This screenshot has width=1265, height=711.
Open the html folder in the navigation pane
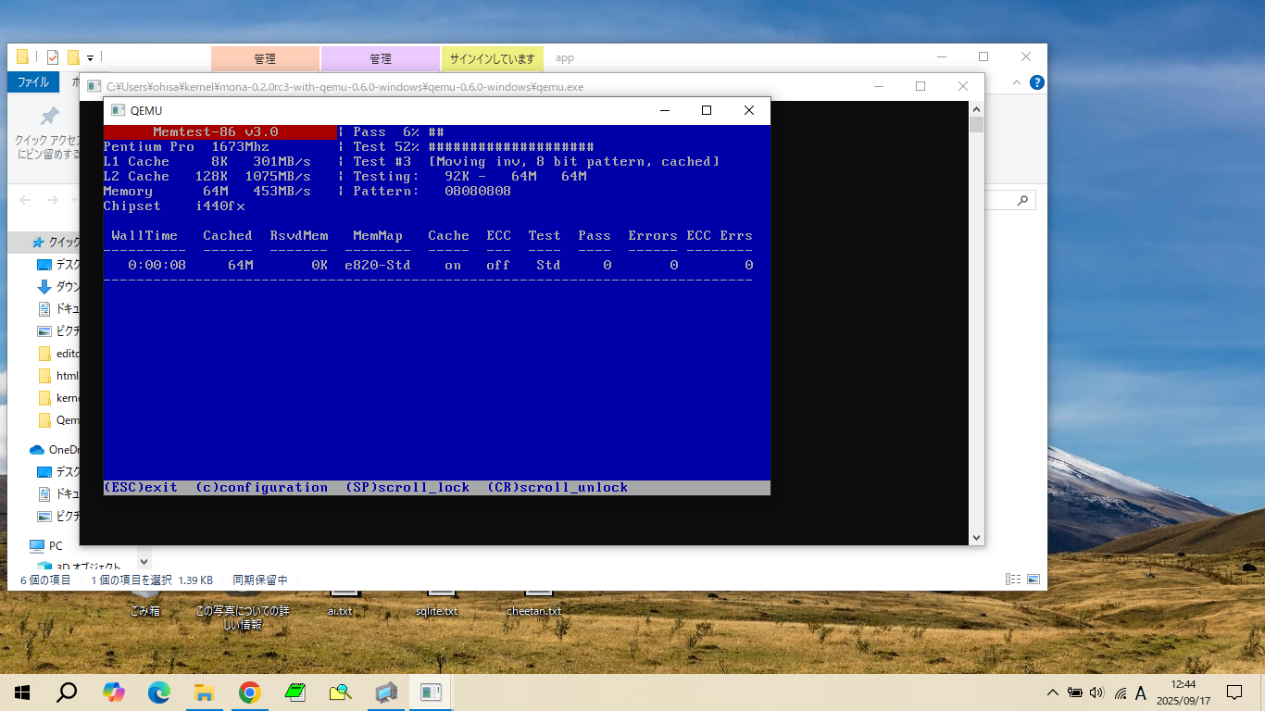[x=58, y=376]
